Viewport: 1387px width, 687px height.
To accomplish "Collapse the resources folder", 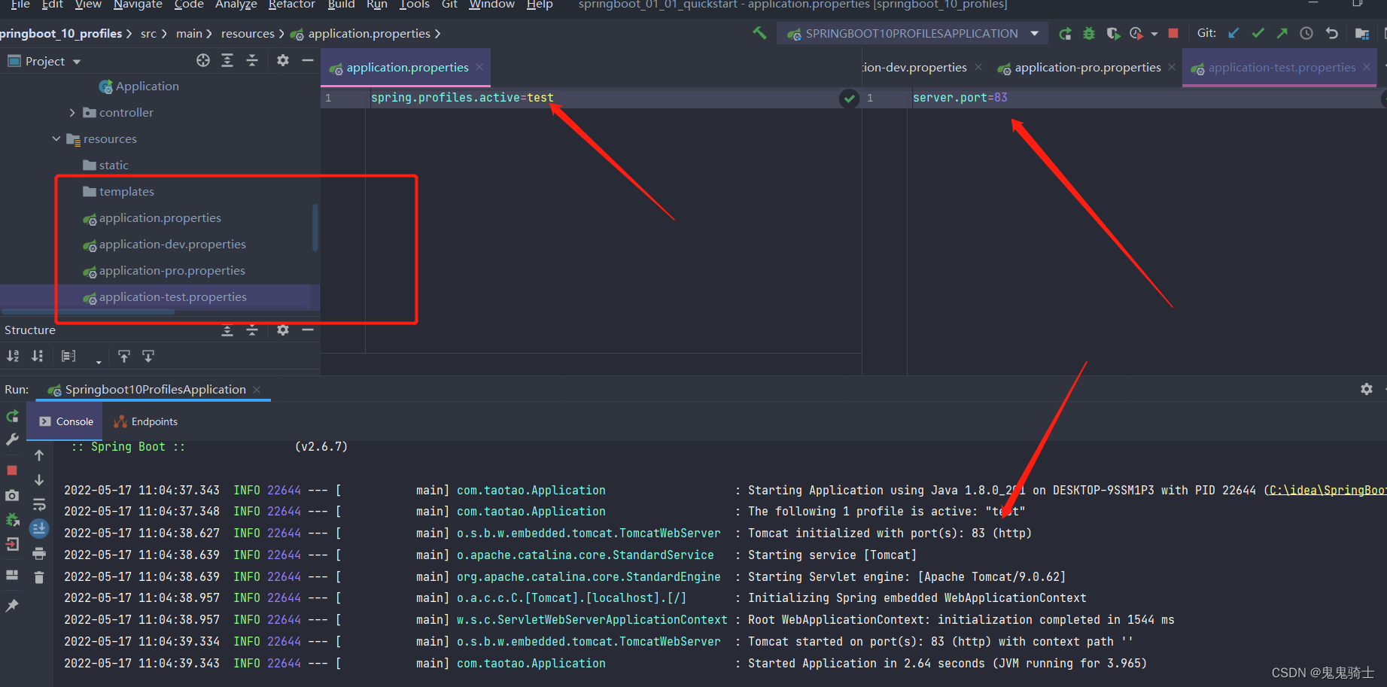I will (56, 138).
